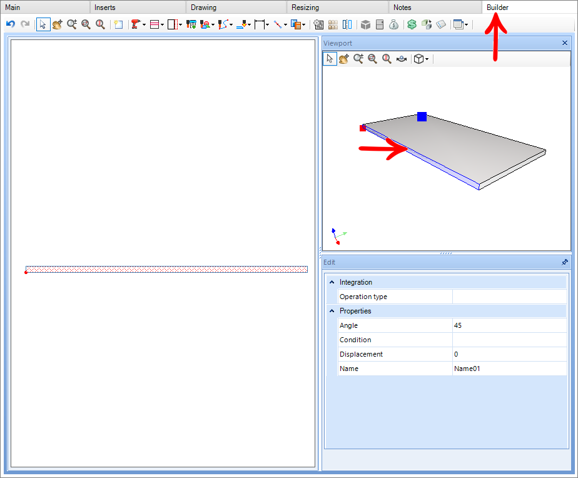Collapse the Integration section
The width and height of the screenshot is (578, 478).
332,282
